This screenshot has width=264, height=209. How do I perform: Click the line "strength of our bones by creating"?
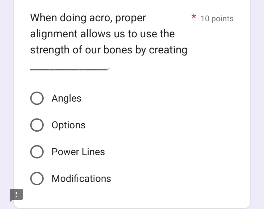pos(109,50)
